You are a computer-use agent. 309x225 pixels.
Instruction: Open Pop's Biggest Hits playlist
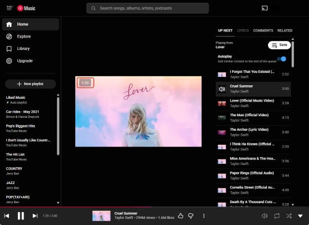point(30,128)
